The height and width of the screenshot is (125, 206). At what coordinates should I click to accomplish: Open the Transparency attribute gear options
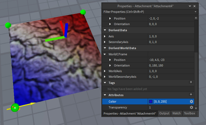[192, 107]
